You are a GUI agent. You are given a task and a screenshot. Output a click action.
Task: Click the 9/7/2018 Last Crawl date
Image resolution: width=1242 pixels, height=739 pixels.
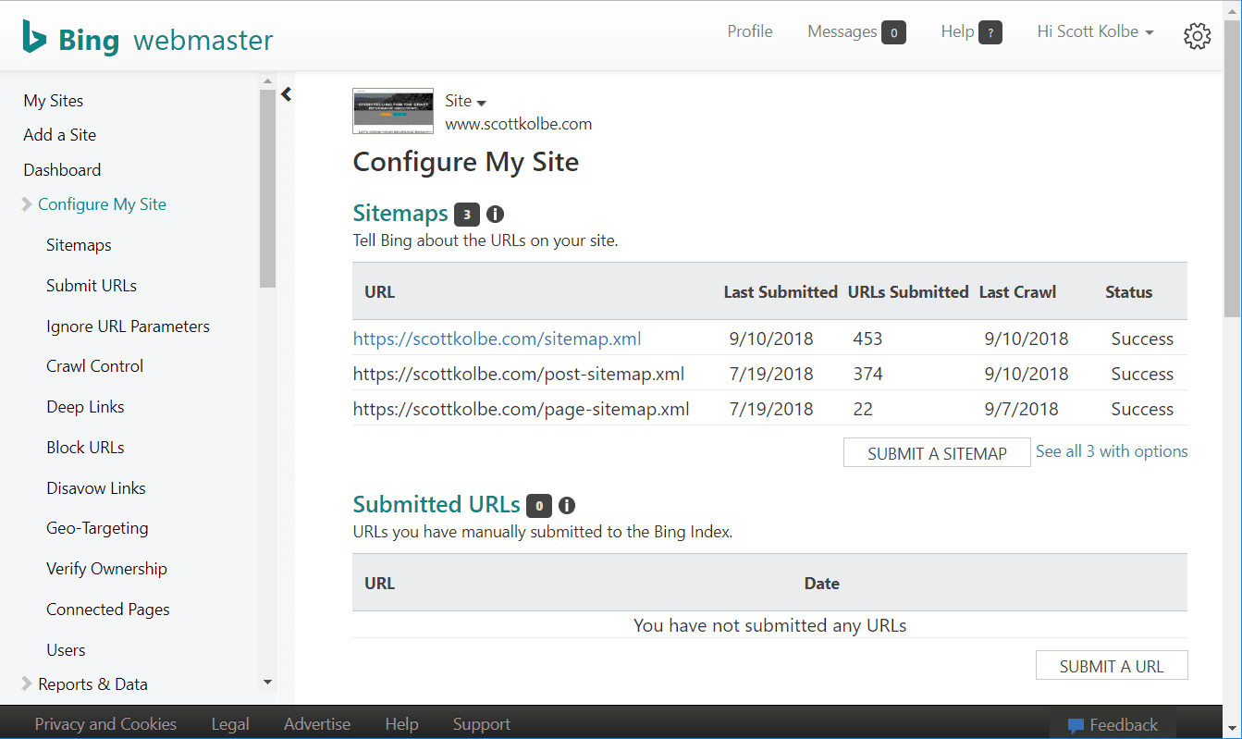tap(1022, 409)
